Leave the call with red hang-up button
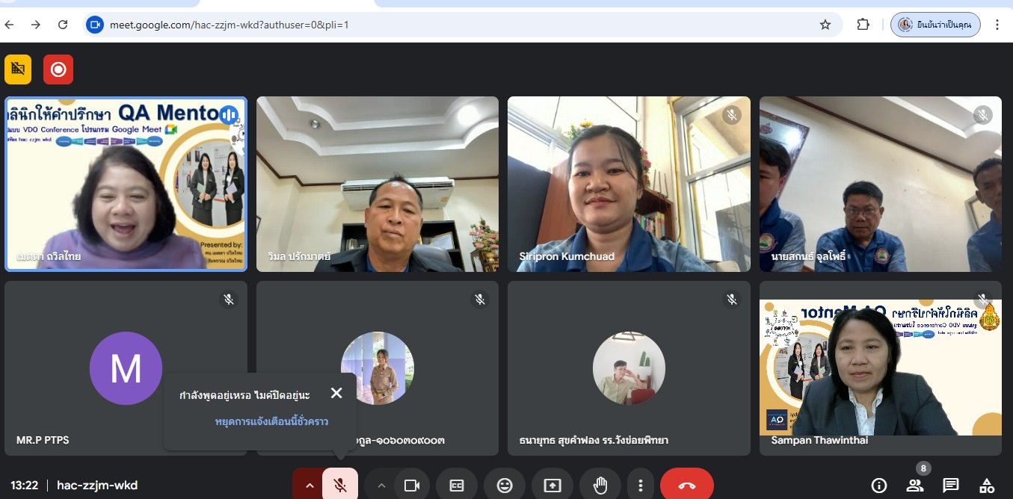The width and height of the screenshot is (1013, 499). 686,486
